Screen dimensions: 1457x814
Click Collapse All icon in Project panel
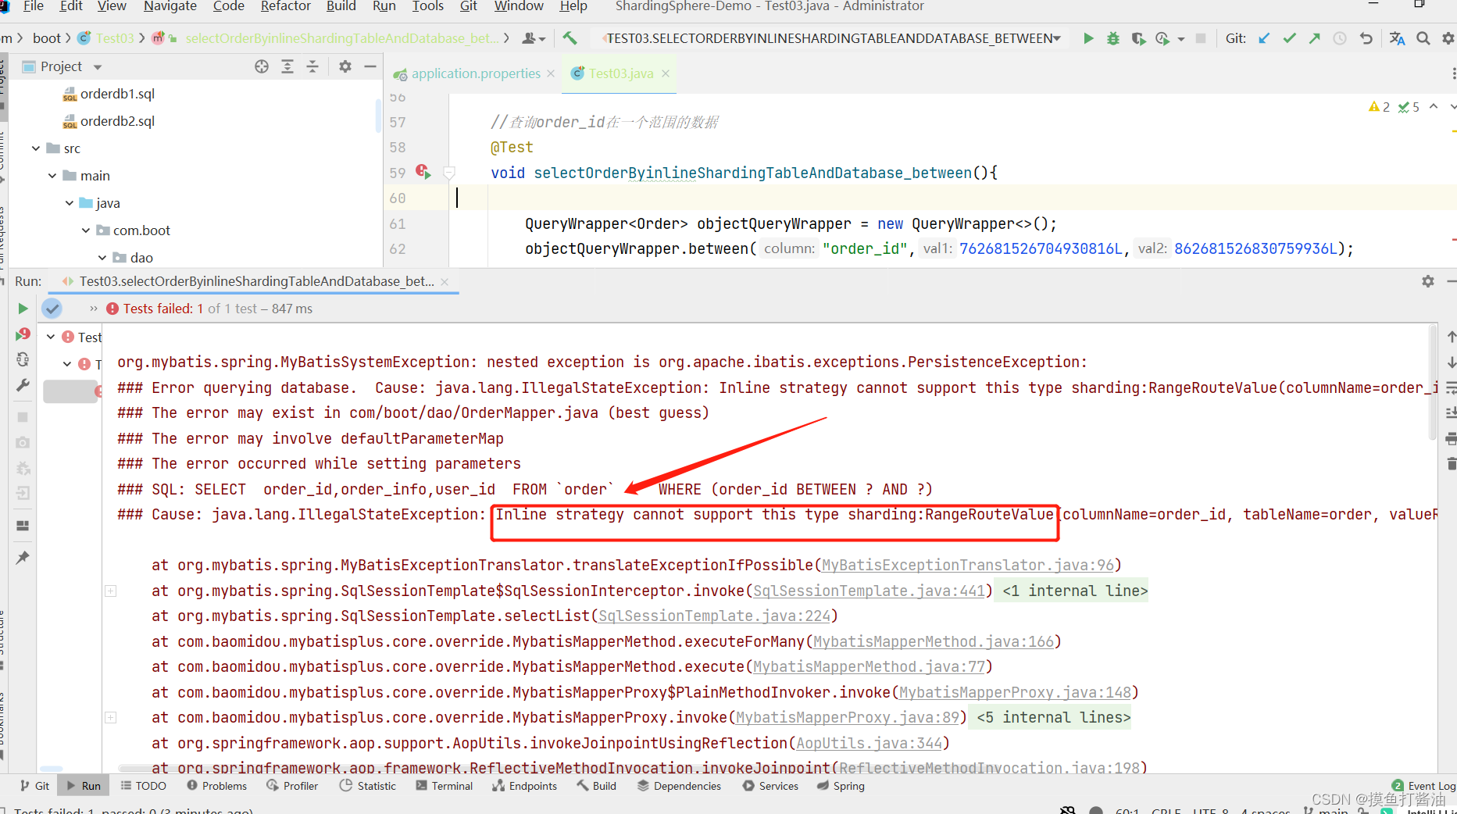(x=312, y=66)
